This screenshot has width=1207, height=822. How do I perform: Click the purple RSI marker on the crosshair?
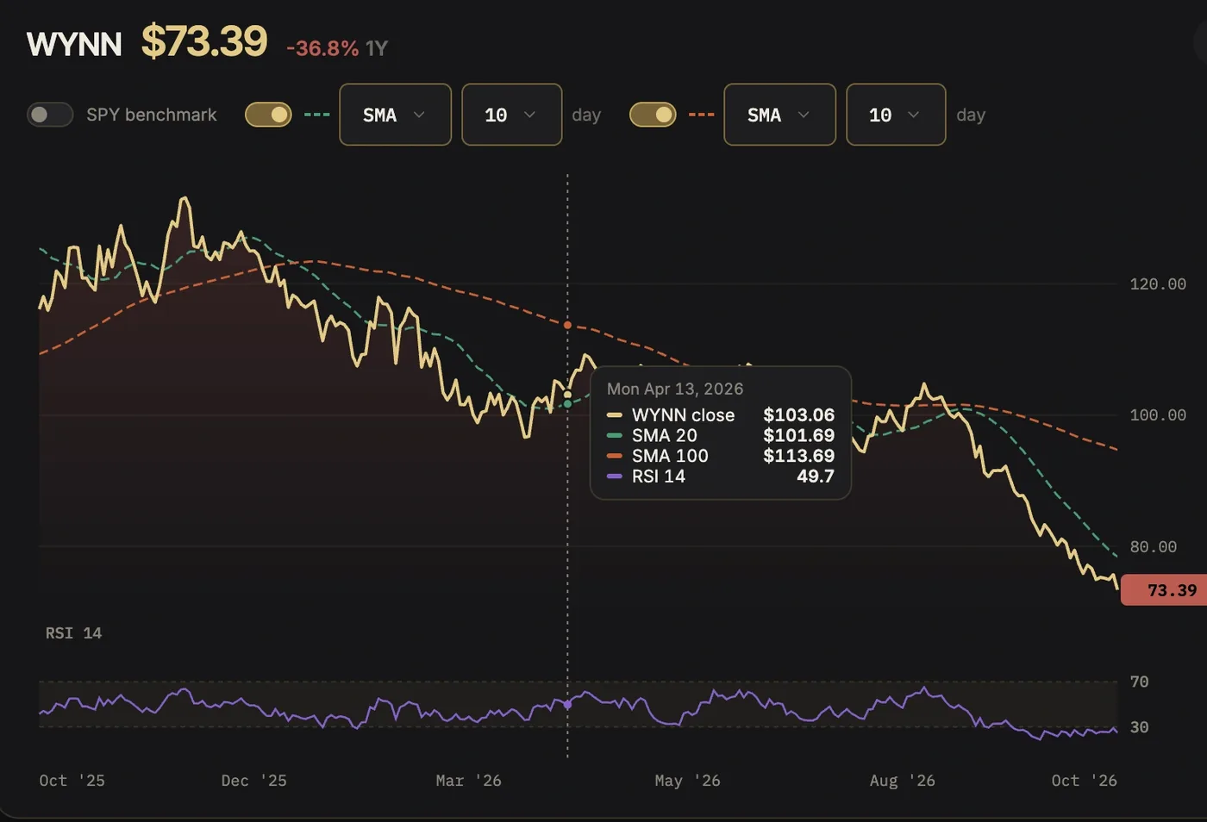[x=567, y=705]
